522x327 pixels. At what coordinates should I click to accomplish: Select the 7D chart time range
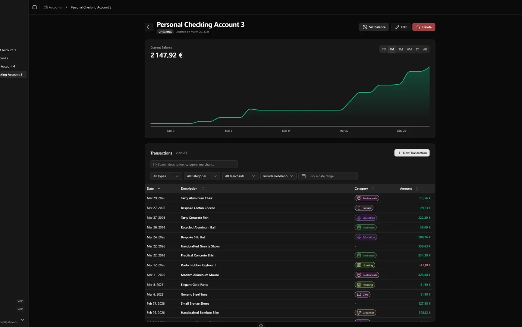(x=384, y=49)
